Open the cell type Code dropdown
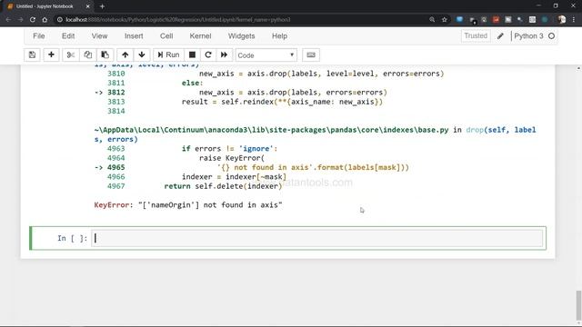582x327 pixels. click(266, 55)
